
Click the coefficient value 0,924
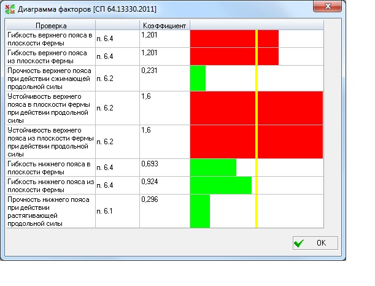pos(149,182)
